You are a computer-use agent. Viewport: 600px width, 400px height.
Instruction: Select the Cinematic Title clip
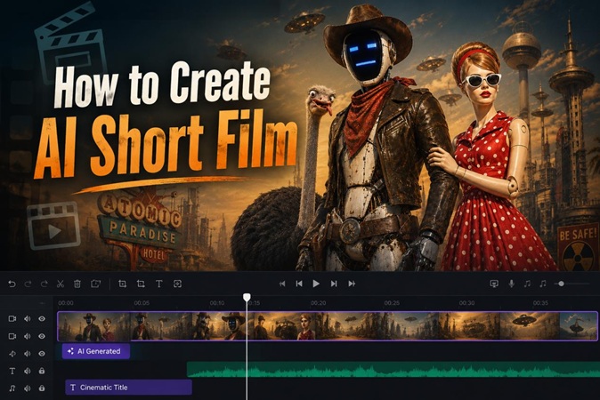tap(128, 388)
